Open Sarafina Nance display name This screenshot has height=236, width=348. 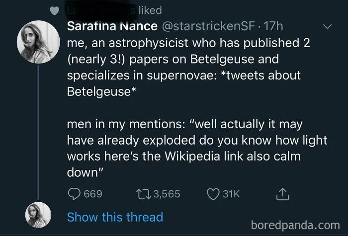[112, 26]
